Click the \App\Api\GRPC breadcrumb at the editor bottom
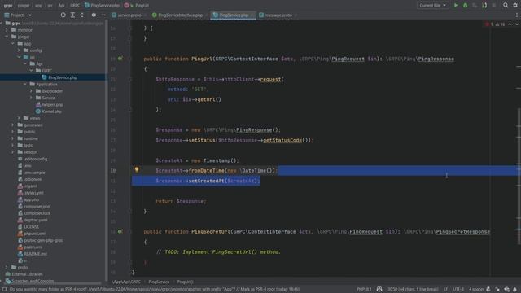The image size is (521, 293). (126, 282)
